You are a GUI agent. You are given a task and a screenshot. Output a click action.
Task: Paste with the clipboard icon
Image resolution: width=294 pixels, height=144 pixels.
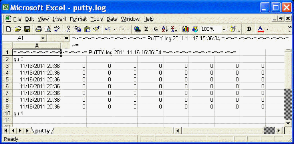[x=87, y=29]
